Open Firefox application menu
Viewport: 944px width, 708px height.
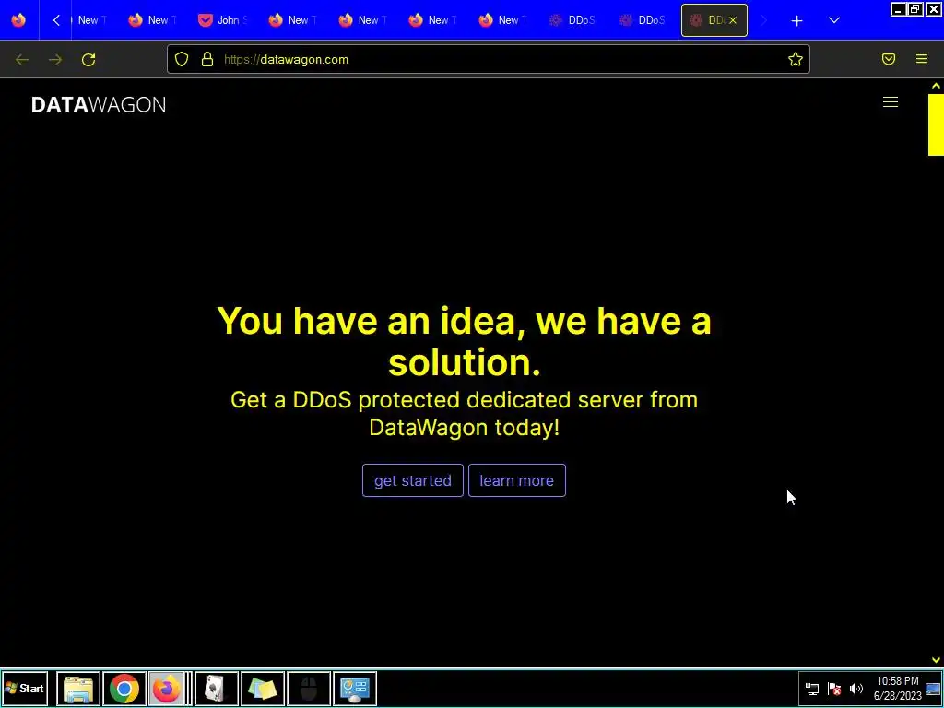coord(922,59)
